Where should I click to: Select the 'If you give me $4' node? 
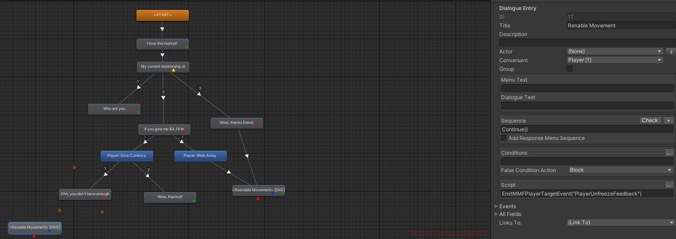(164, 129)
